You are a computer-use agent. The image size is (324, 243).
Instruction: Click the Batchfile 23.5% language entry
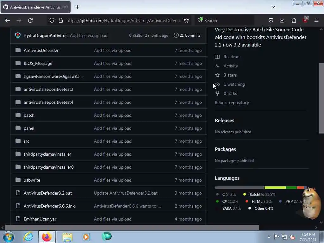click(259, 195)
